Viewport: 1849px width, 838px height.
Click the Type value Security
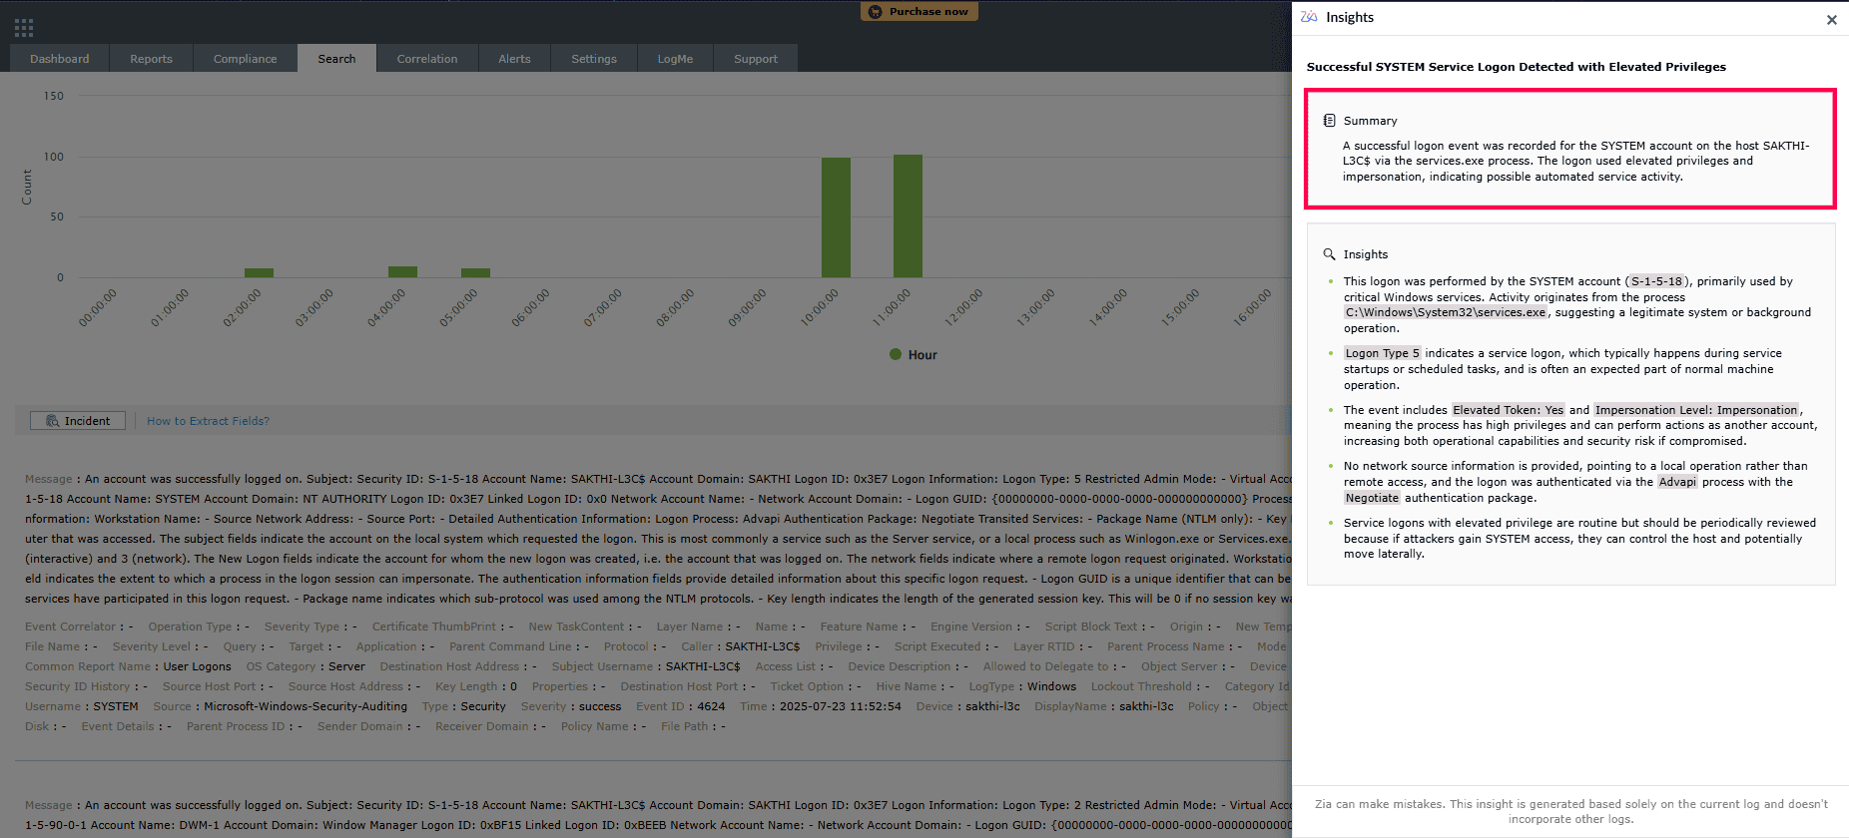[483, 706]
